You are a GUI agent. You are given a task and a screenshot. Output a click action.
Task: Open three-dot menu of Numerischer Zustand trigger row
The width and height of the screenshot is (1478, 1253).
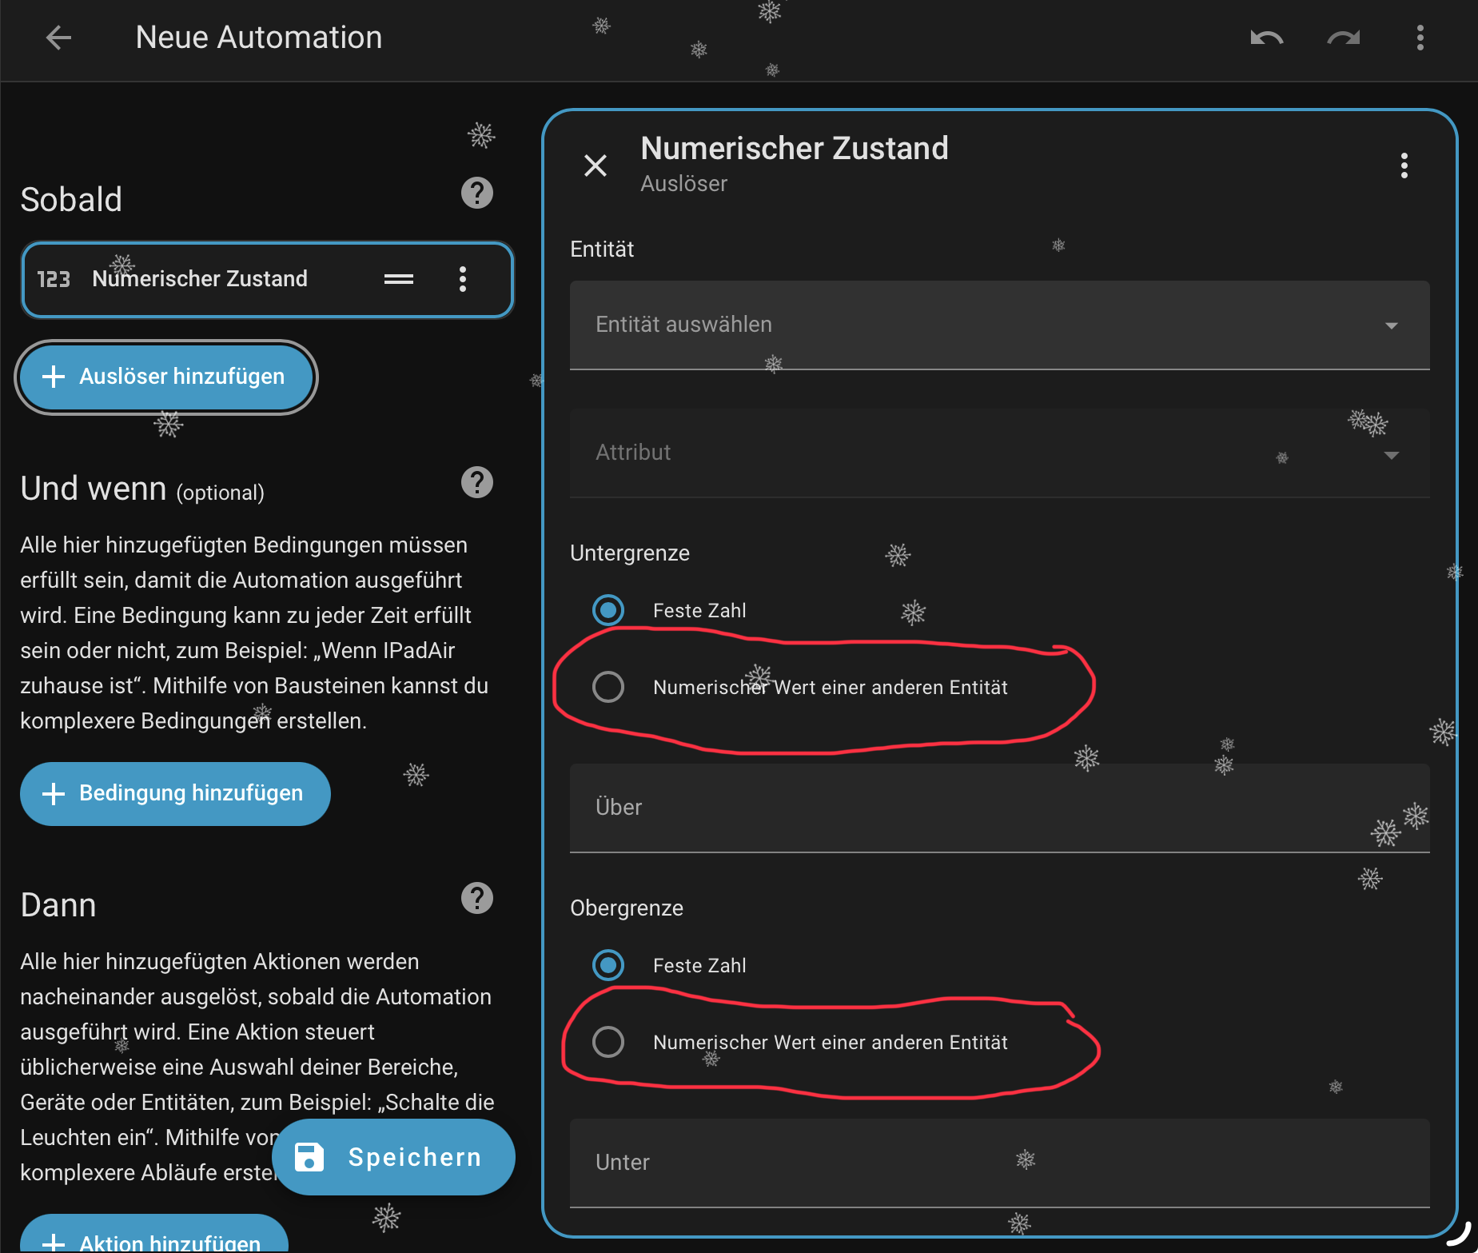click(x=462, y=279)
